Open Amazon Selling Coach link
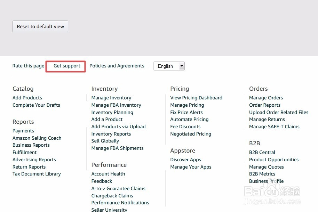 [37, 138]
